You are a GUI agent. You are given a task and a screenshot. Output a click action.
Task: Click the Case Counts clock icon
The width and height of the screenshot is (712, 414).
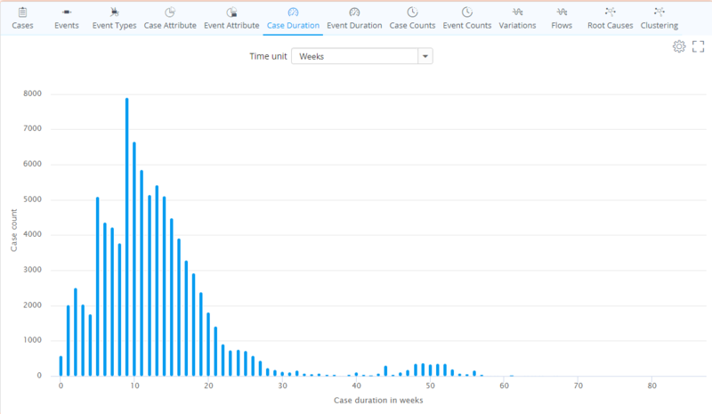412,12
